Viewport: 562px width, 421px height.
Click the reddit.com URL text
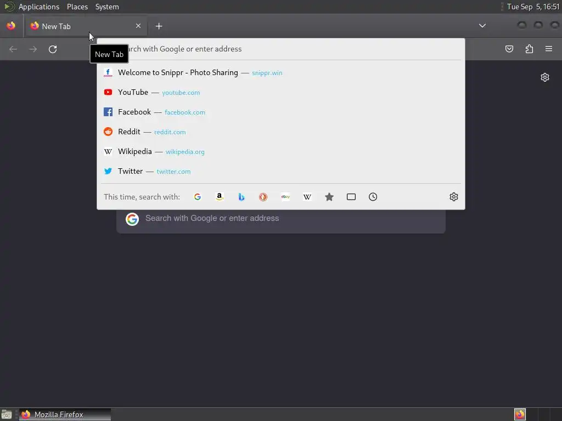[170, 132]
